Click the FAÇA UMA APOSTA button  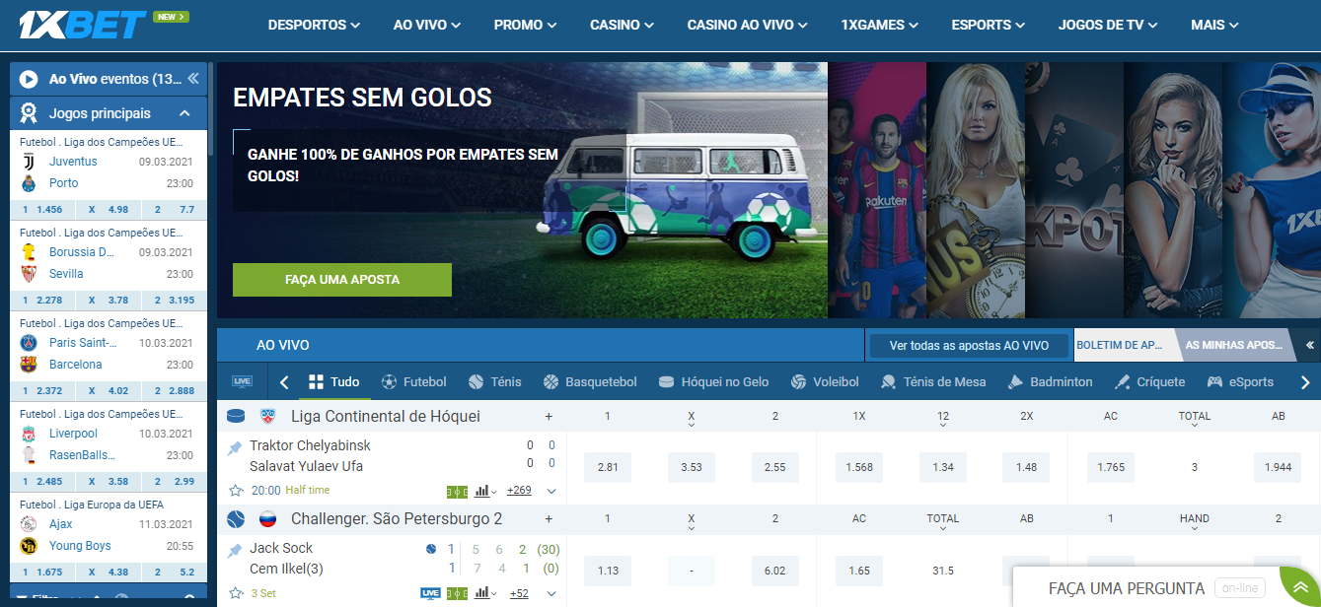click(342, 280)
